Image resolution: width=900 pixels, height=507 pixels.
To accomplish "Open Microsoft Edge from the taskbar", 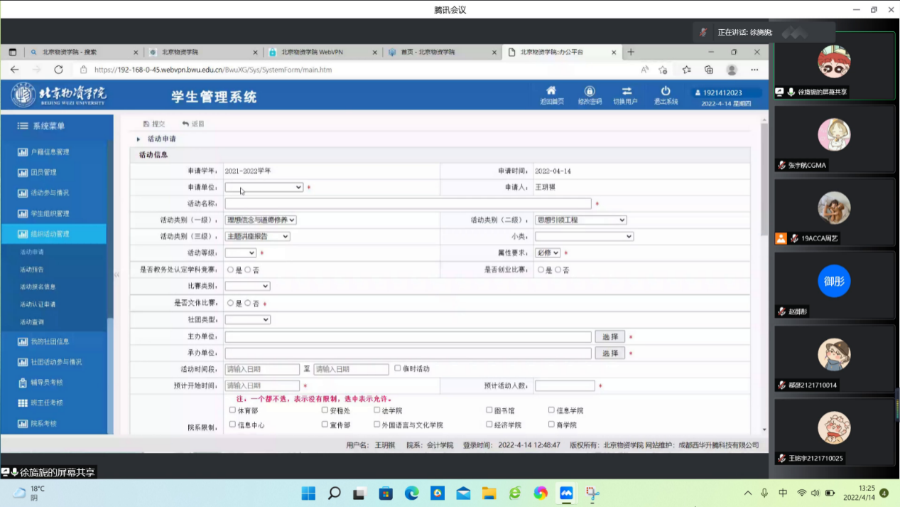I will tap(411, 493).
